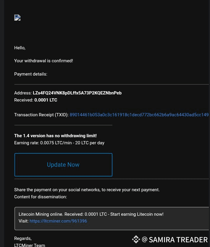Click the SAMIRA TREADER watermark text

(178, 240)
